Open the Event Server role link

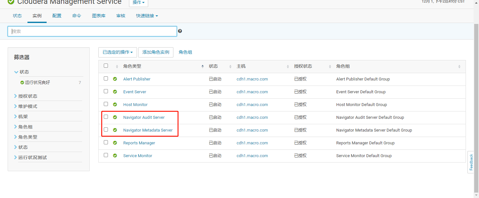point(135,92)
